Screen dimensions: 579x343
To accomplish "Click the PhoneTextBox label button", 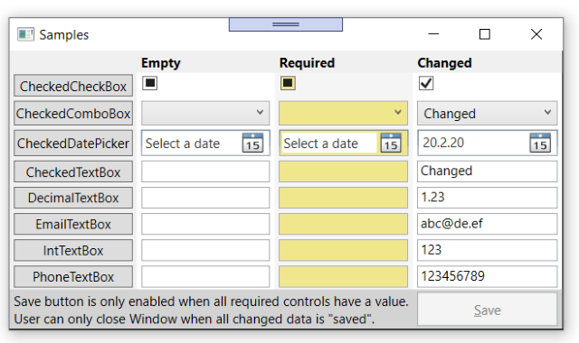I will (73, 277).
